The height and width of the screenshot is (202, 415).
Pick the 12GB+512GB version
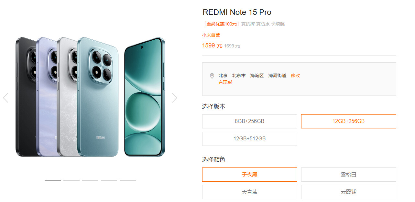coord(250,139)
